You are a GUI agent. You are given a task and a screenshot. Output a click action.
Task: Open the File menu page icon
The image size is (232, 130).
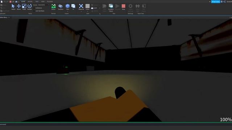click(1, 1)
